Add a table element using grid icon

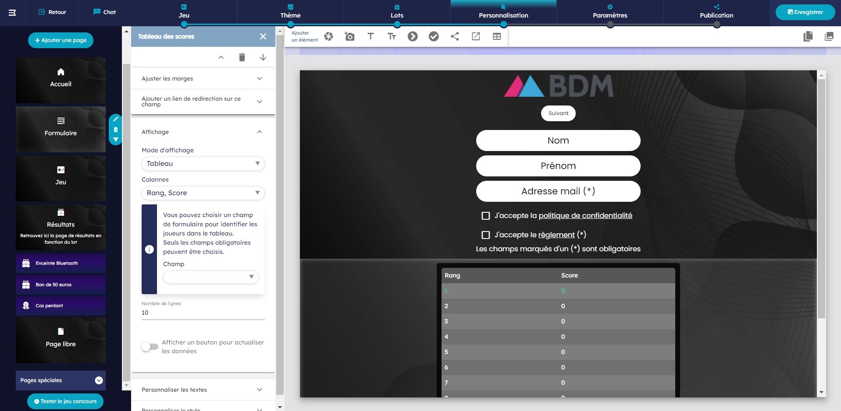[x=497, y=36]
